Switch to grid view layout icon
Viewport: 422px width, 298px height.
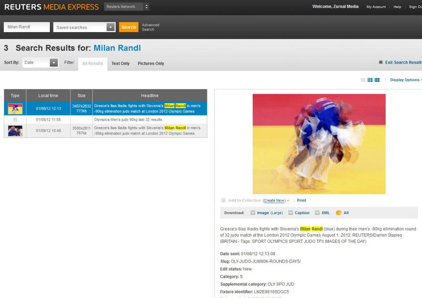(x=377, y=80)
